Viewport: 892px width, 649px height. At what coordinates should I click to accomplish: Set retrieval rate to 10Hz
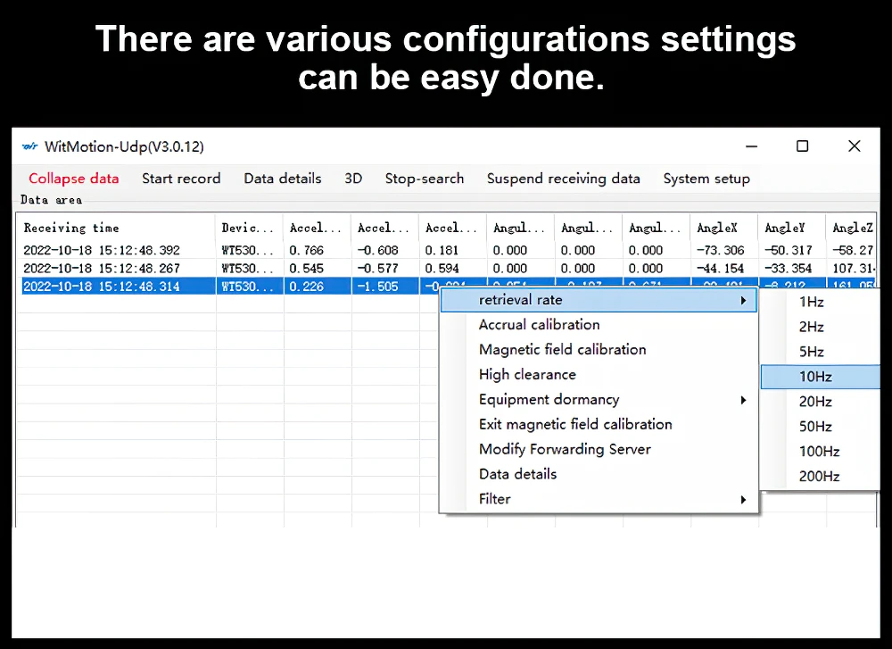pos(821,377)
